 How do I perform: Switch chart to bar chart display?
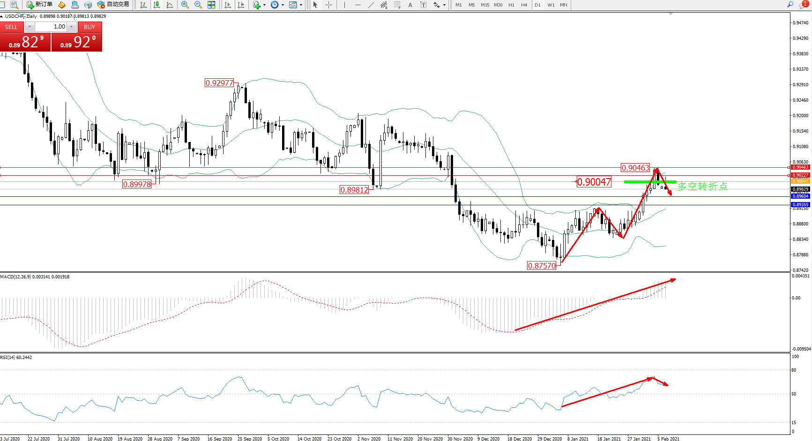point(143,5)
